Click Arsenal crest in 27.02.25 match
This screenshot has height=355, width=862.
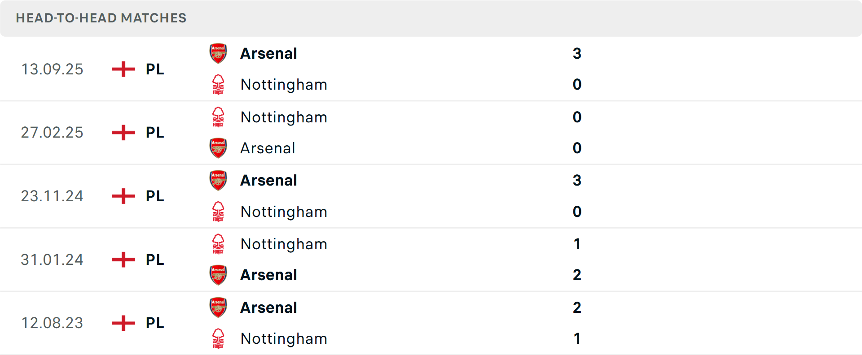[x=218, y=148]
